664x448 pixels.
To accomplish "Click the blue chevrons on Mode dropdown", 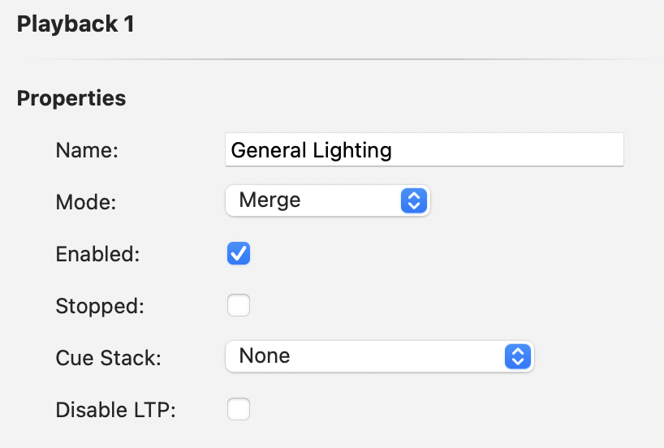I will coord(414,200).
